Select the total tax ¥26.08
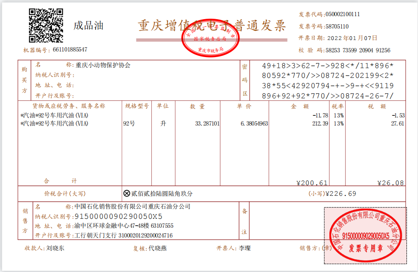The width and height of the screenshot is (418, 272). [391, 183]
